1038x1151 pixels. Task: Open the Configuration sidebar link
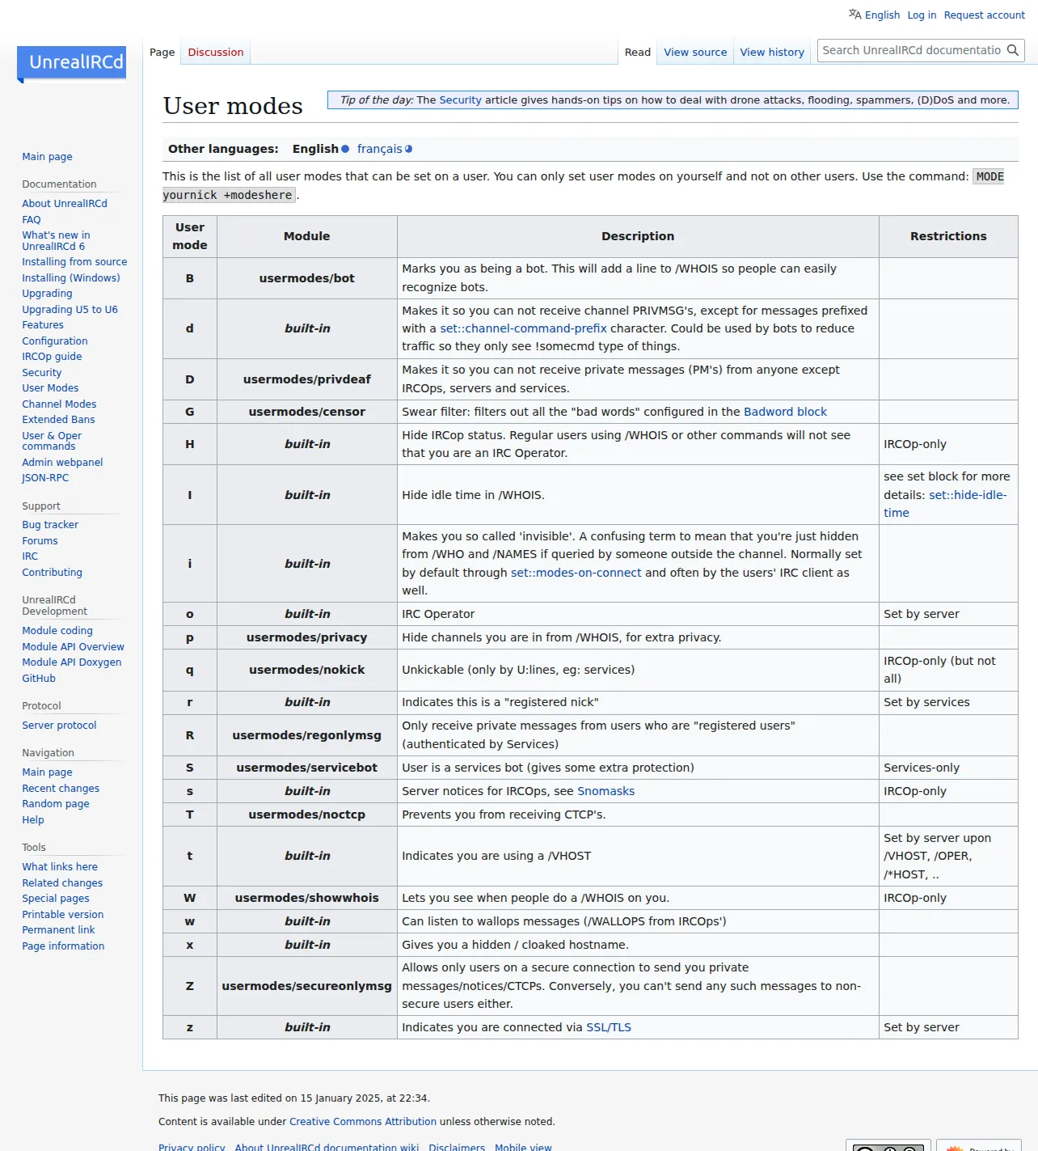tap(55, 341)
